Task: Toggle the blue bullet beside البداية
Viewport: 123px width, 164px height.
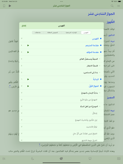Action: click(101, 79)
